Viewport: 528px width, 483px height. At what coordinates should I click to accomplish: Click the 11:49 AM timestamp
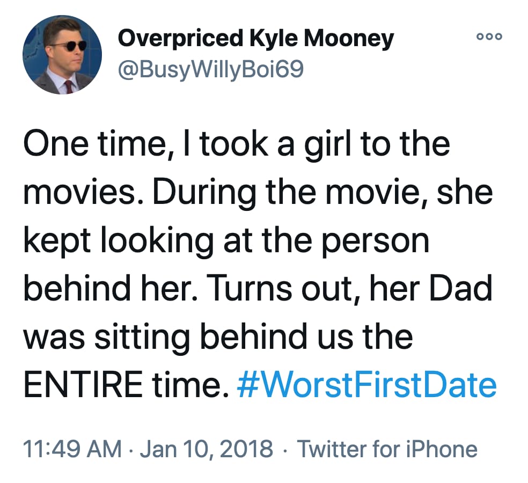point(72,449)
